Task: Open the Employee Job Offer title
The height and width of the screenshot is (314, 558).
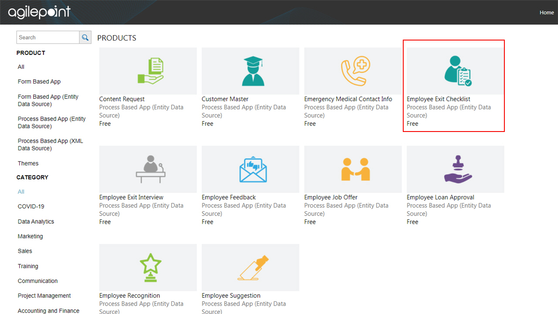Action: (330, 197)
